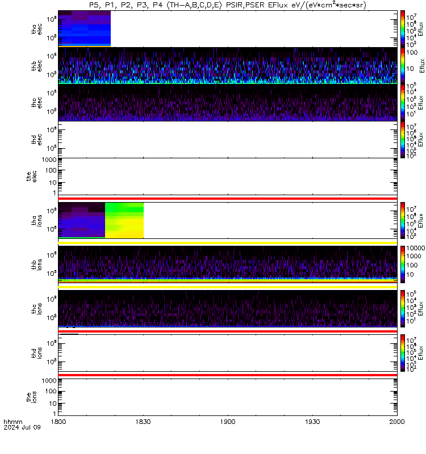Click the Eflux label beside thb elec color bar
This screenshot has width=426, height=454.
pos(422,66)
